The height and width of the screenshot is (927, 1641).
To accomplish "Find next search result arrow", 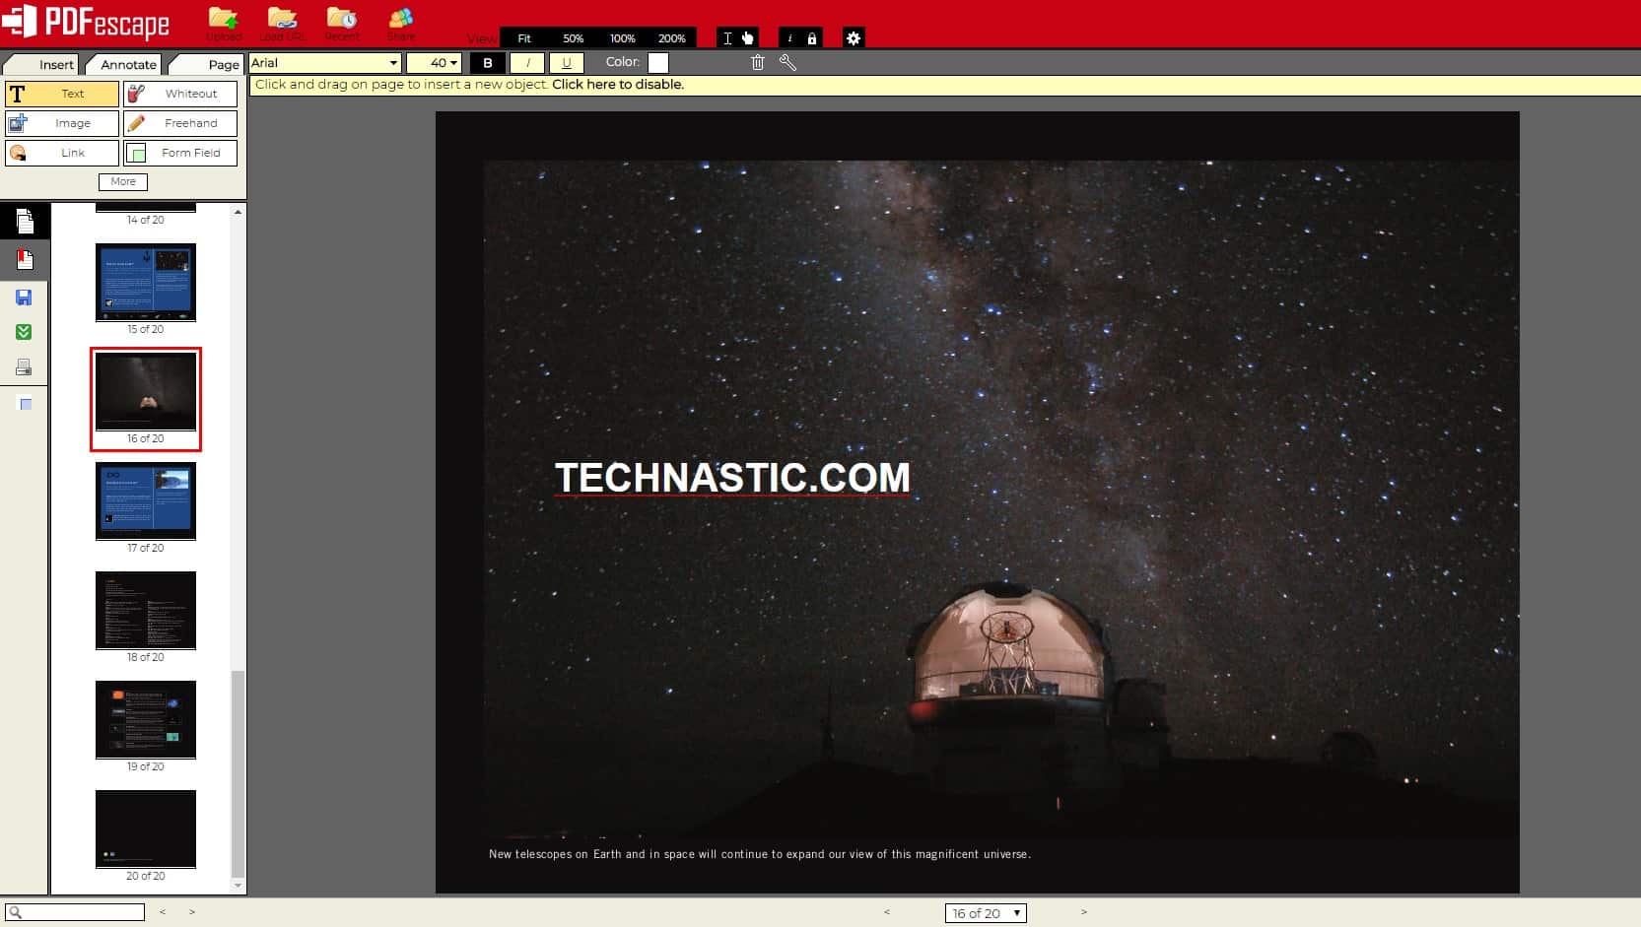I will pyautogui.click(x=192, y=912).
